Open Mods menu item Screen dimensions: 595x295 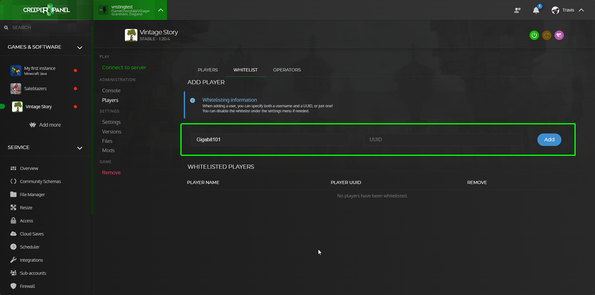tap(108, 150)
